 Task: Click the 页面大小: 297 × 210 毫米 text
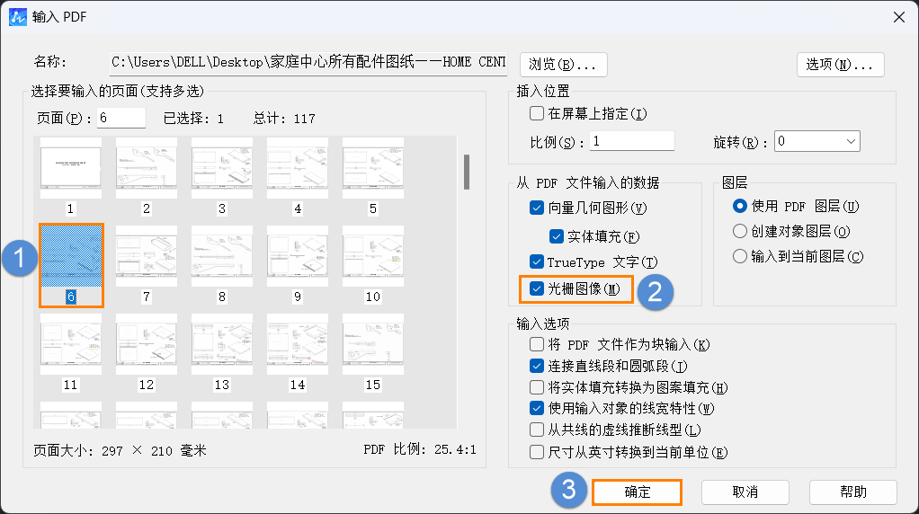click(x=120, y=450)
